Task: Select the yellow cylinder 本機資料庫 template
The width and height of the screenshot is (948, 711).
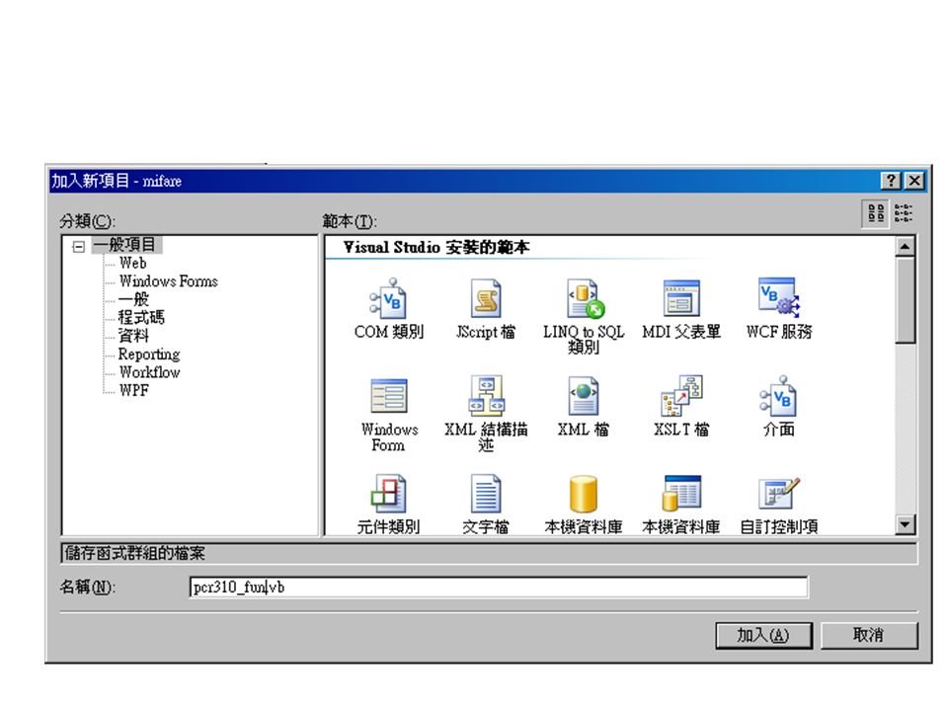Action: pyautogui.click(x=584, y=494)
